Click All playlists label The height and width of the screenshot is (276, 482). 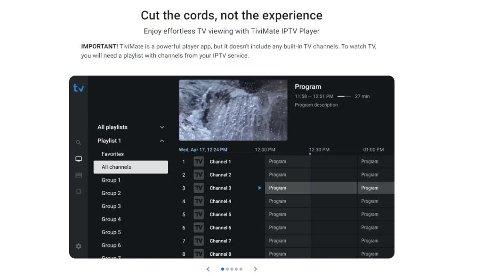[112, 127]
